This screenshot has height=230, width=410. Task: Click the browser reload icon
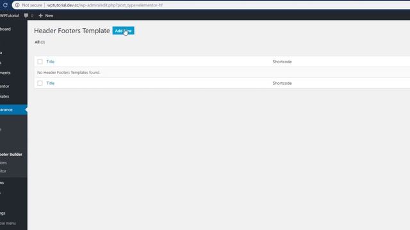point(5,5)
